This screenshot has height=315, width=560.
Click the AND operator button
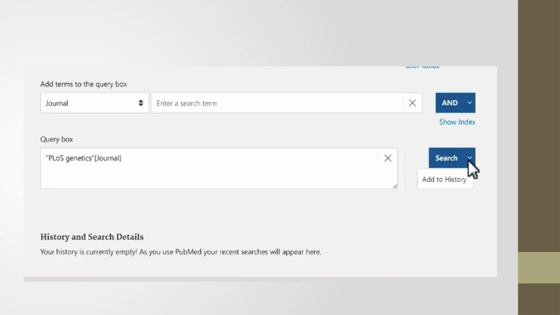click(450, 103)
